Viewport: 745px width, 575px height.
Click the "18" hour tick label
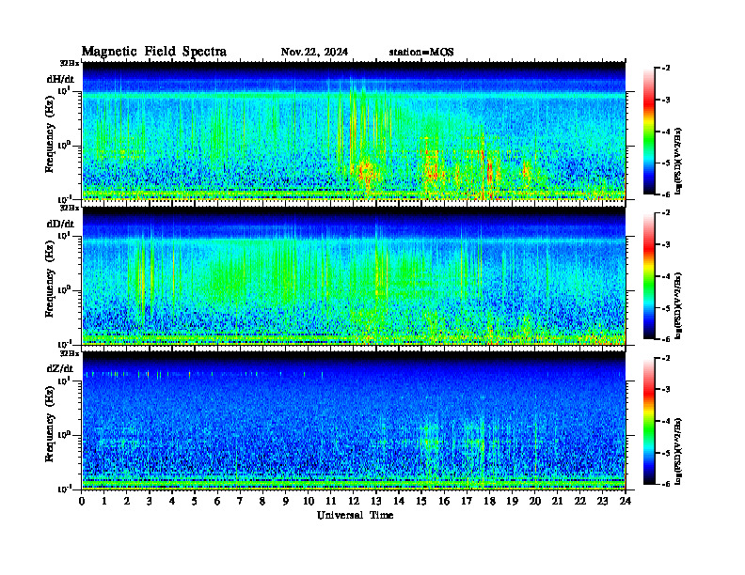coord(489,501)
